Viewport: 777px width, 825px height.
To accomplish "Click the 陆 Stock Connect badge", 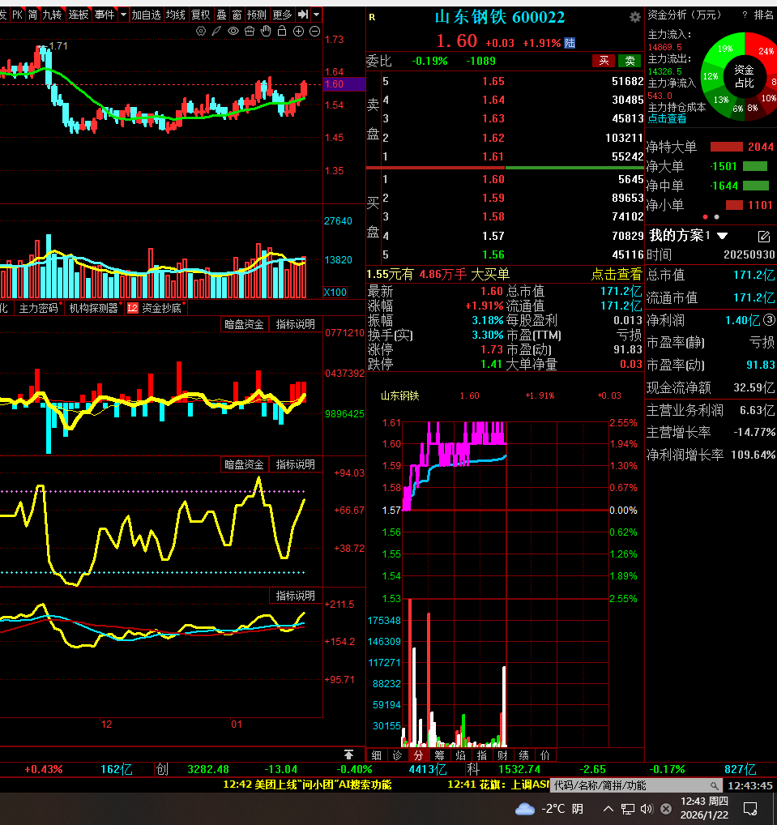I will click(x=570, y=43).
